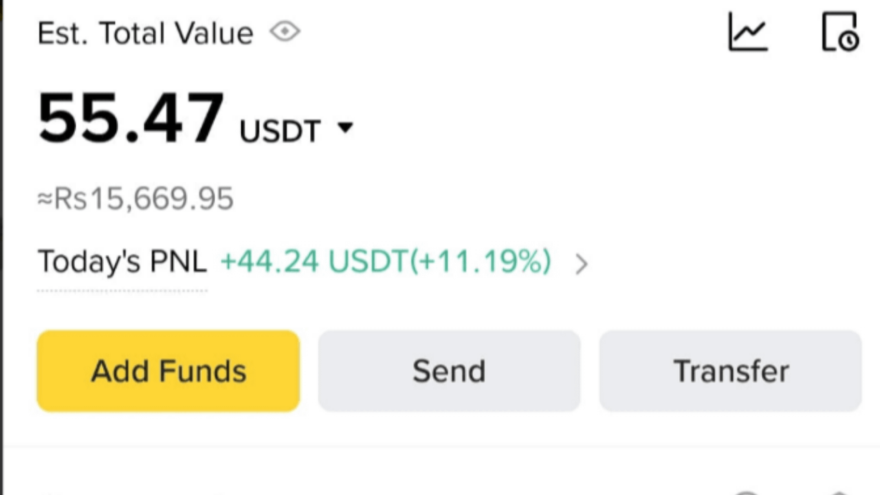Open the portfolio line chart icon

[x=747, y=32]
